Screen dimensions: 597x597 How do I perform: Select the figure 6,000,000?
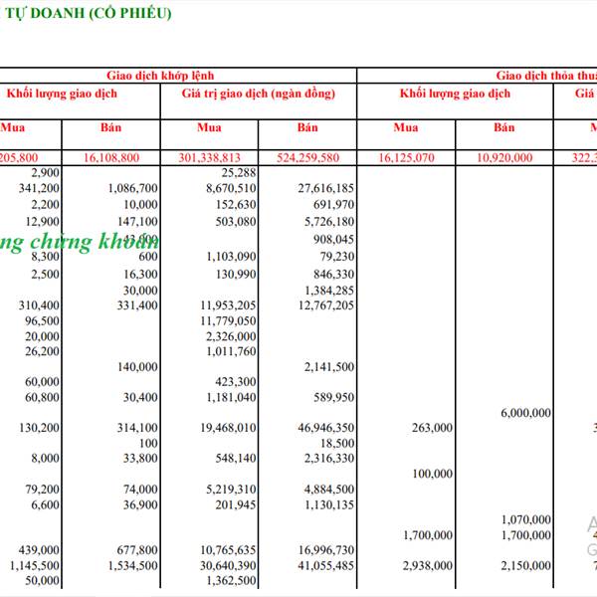tap(525, 413)
